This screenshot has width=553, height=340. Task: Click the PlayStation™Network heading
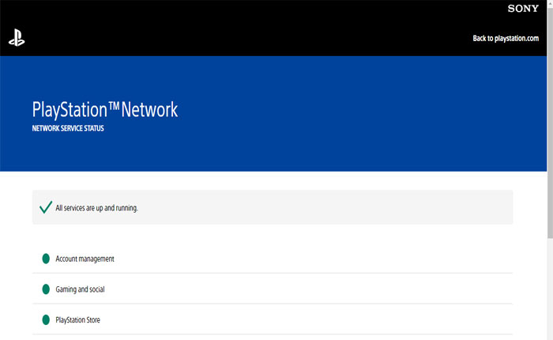tap(105, 109)
